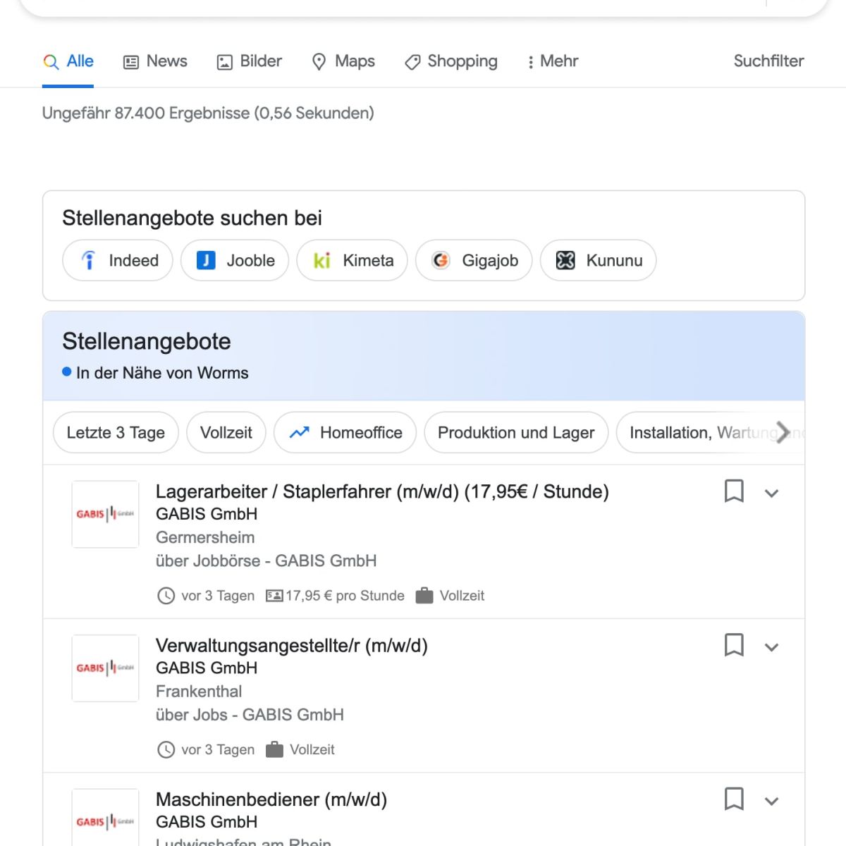Expand the Verwaltungsangestellte/r job listing
The width and height of the screenshot is (846, 846).
tap(772, 646)
